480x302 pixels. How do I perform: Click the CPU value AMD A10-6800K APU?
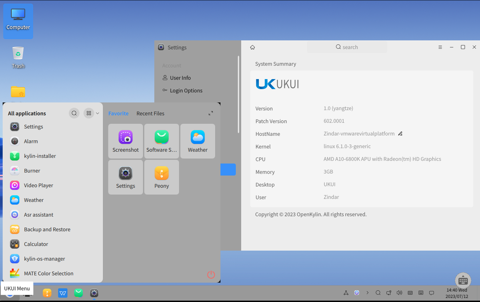click(382, 159)
